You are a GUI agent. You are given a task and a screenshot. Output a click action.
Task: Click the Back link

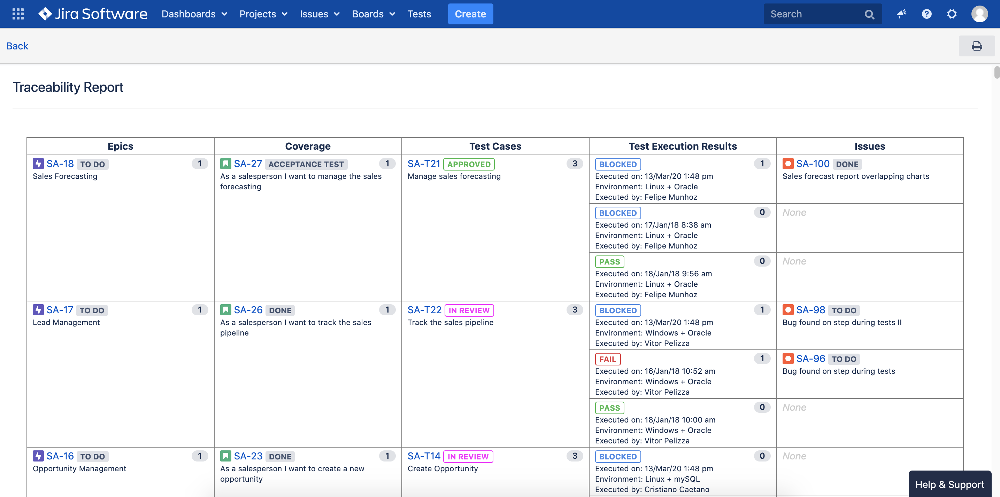17,46
